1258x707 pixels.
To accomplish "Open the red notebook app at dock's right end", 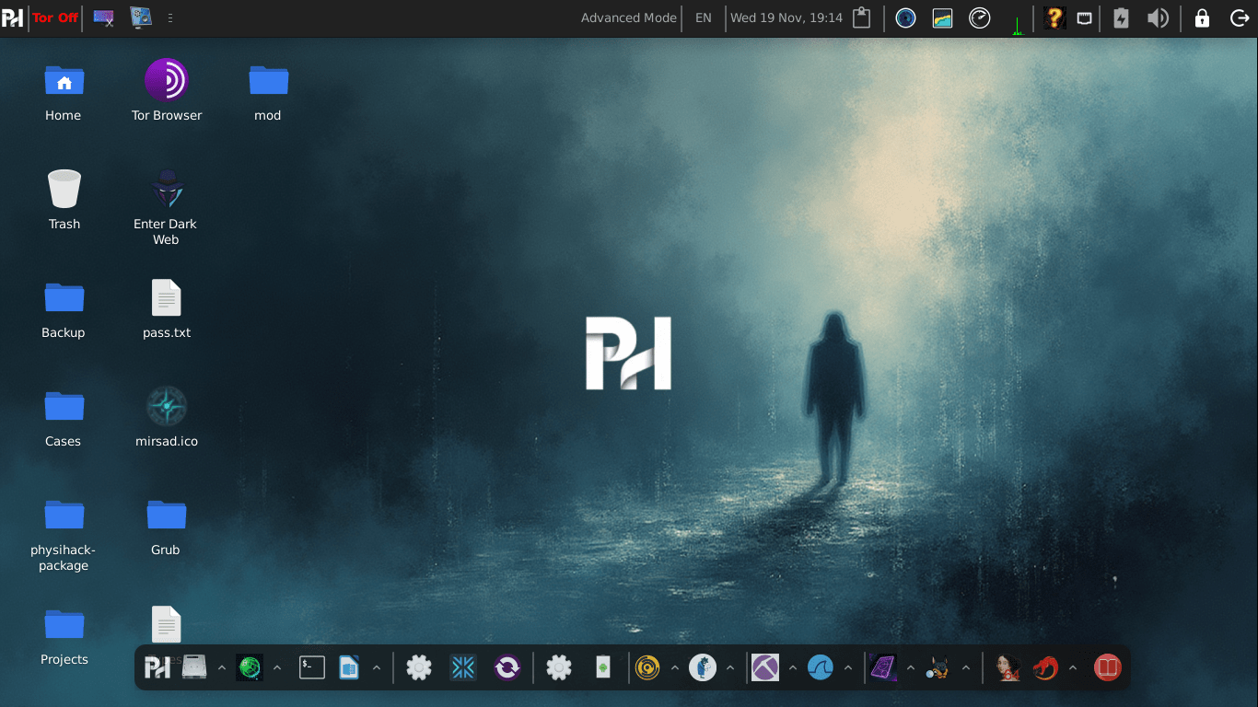I will click(x=1107, y=667).
